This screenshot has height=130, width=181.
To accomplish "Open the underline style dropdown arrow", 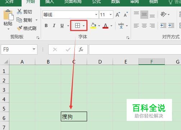I will pyautogui.click(x=68, y=26).
